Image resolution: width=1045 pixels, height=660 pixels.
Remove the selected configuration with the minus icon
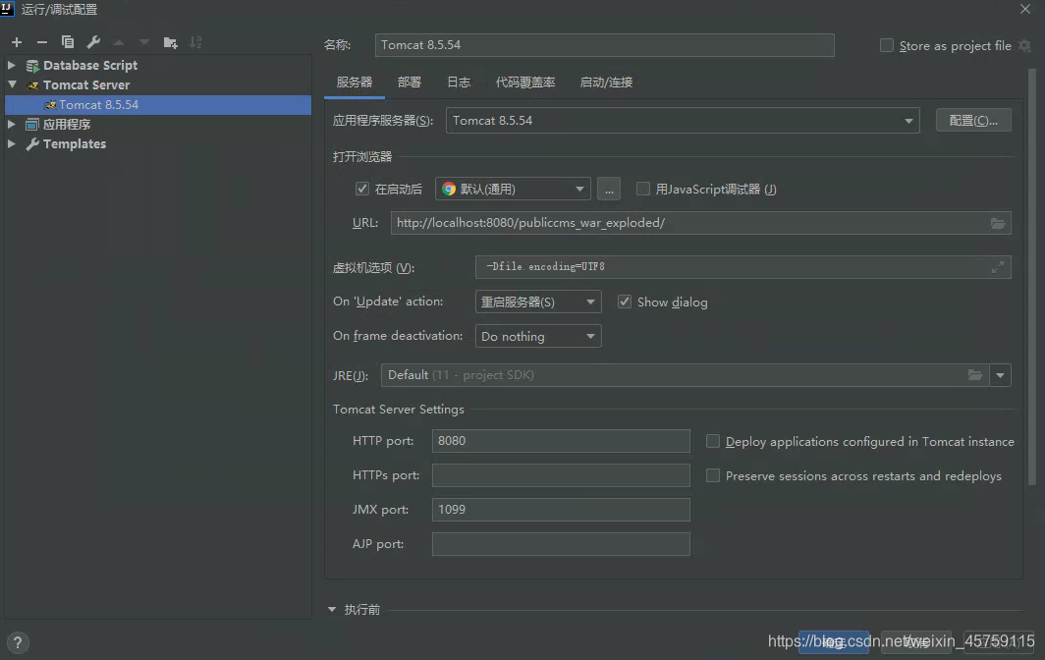42,42
